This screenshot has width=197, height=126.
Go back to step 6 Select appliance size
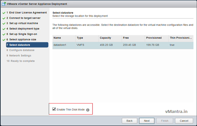21,39
